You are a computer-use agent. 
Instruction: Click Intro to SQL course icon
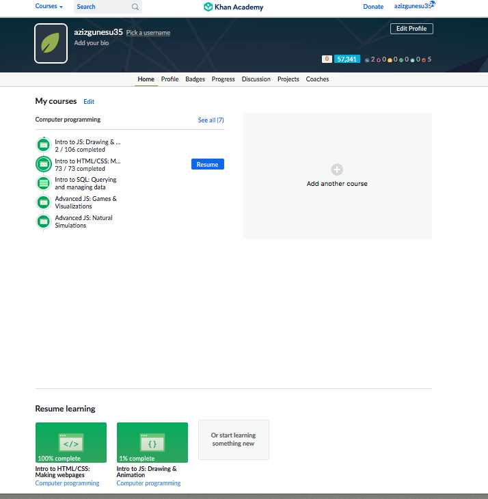(x=44, y=183)
